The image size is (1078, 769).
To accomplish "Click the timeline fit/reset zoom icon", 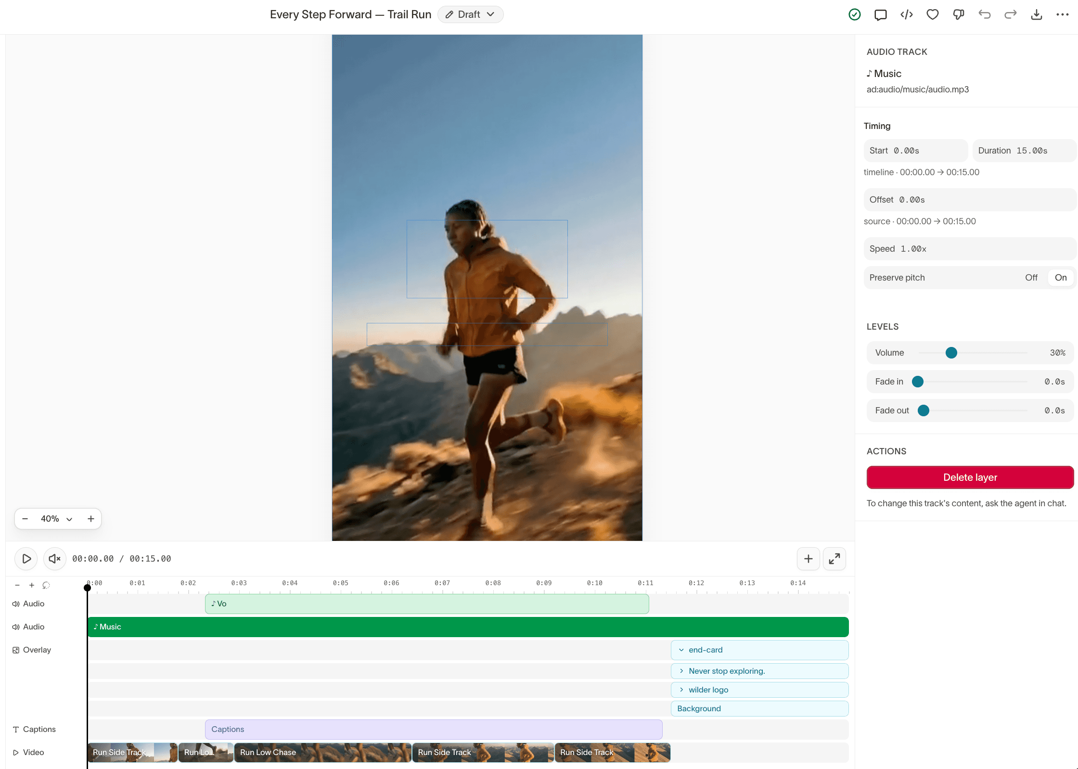I will (x=46, y=585).
